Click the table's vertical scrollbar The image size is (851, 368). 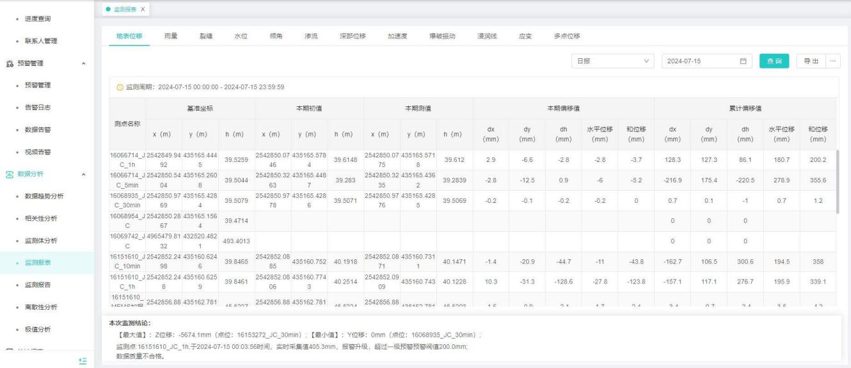coord(838,182)
